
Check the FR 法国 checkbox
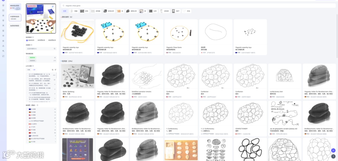(x=27, y=130)
